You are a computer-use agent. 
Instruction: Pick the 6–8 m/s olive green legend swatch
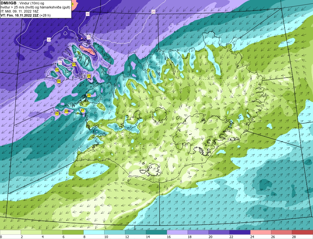click(73, 232)
